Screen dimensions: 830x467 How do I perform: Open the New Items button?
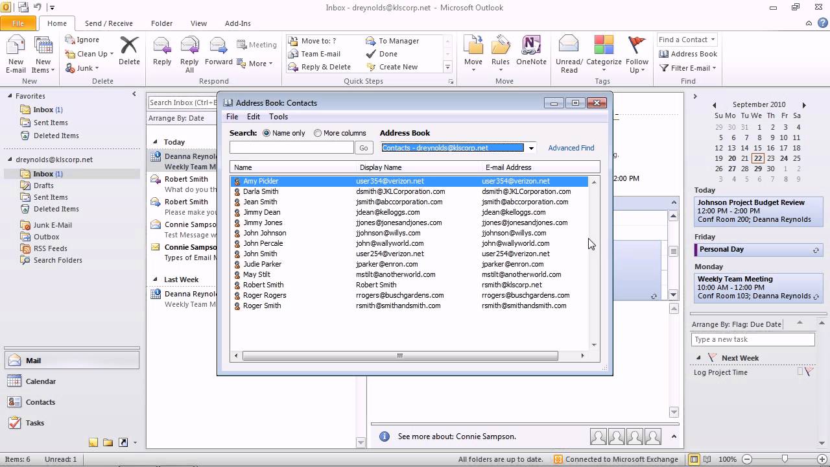click(x=43, y=55)
